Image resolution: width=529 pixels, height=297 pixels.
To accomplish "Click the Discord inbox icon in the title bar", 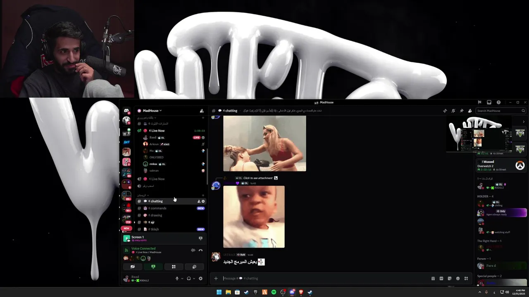I will (489, 102).
